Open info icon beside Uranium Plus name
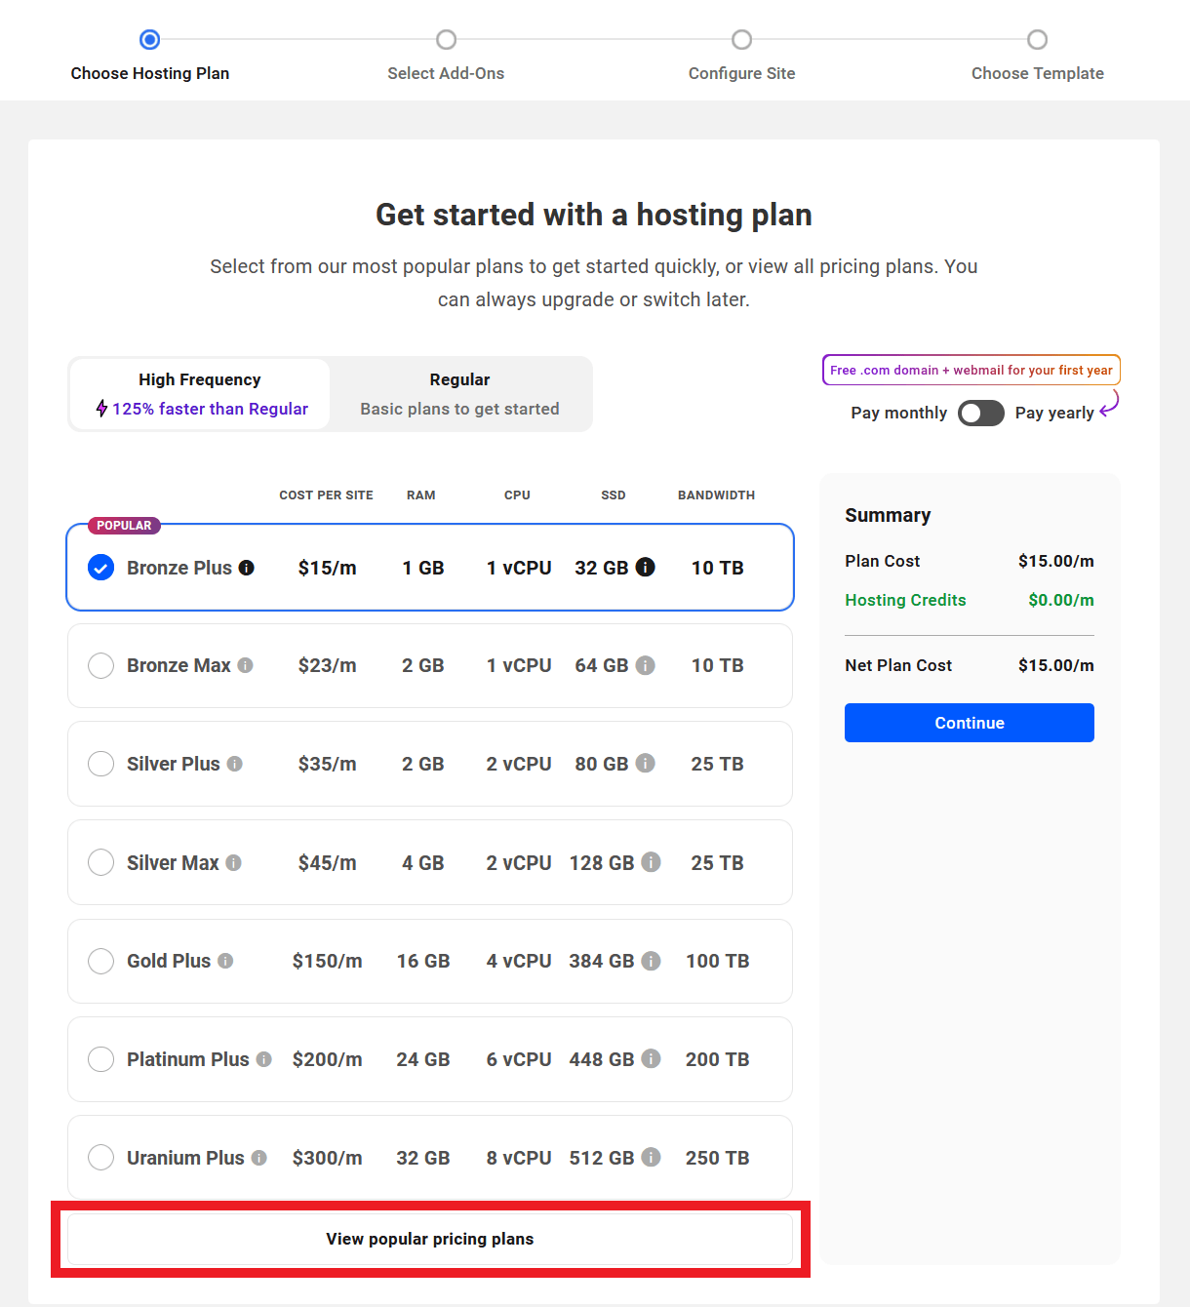The height and width of the screenshot is (1307, 1190). (x=259, y=1158)
